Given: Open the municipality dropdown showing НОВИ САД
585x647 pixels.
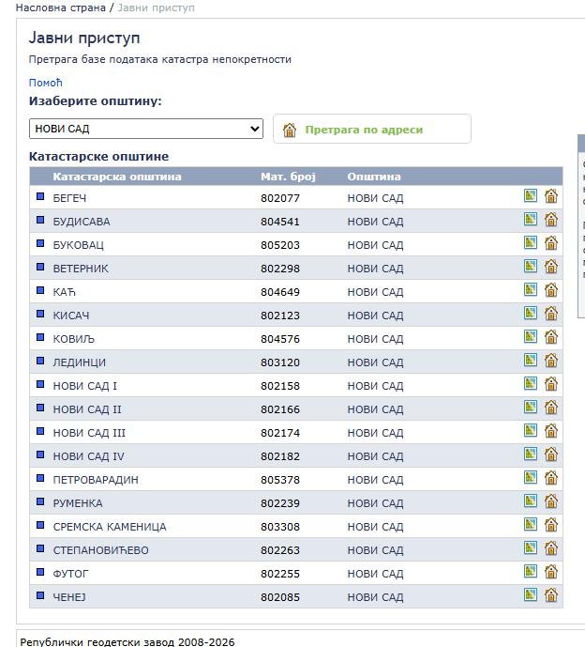Looking at the screenshot, I should (146, 129).
